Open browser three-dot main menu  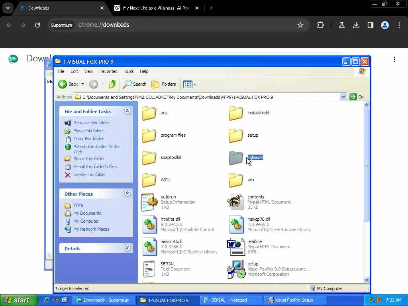pyautogui.click(x=399, y=25)
